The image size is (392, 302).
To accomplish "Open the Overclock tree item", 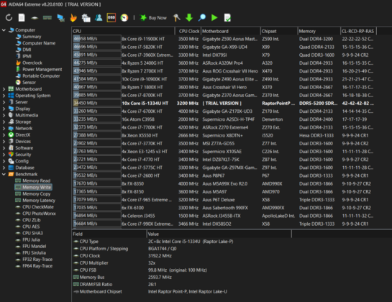I will (32, 63).
